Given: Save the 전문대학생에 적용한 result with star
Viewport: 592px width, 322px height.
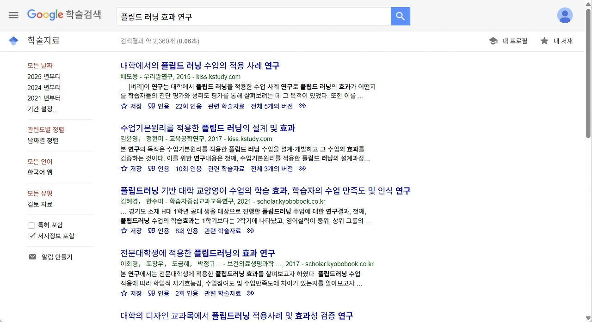Looking at the screenshot, I should (x=131, y=293).
